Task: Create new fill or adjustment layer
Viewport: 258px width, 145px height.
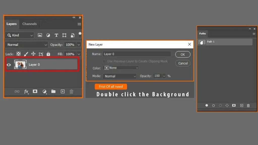Action: (x=44, y=92)
